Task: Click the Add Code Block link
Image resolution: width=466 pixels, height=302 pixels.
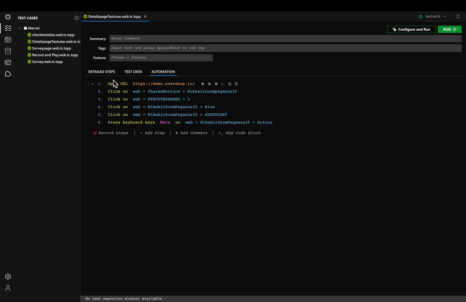Action: click(x=240, y=133)
